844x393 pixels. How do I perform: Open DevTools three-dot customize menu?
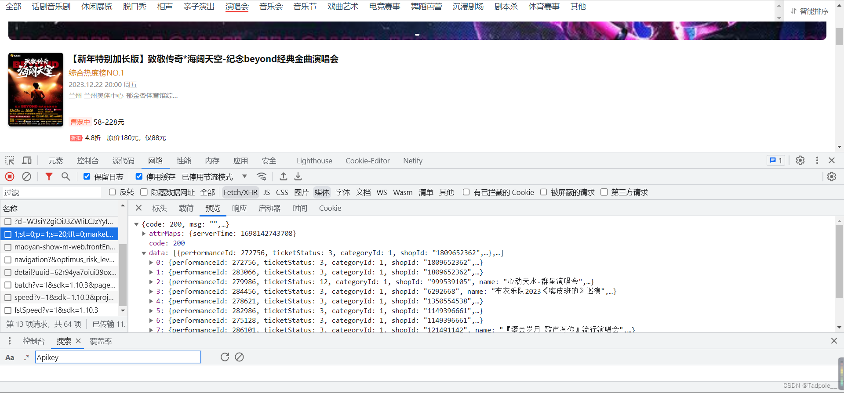[817, 160]
